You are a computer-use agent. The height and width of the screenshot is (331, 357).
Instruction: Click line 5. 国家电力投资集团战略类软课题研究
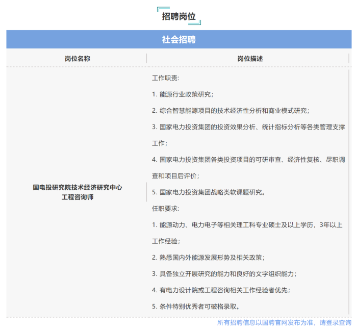[x=208, y=192]
